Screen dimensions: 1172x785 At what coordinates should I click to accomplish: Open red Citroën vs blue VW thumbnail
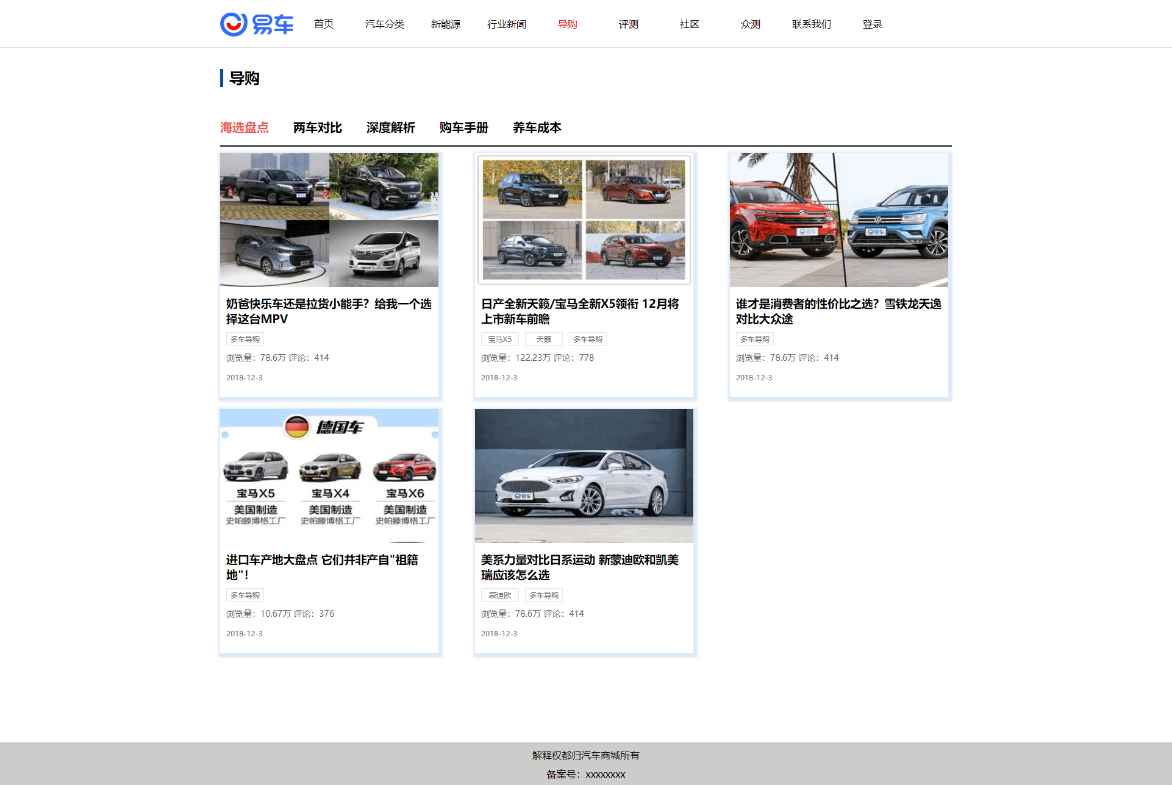(x=839, y=220)
